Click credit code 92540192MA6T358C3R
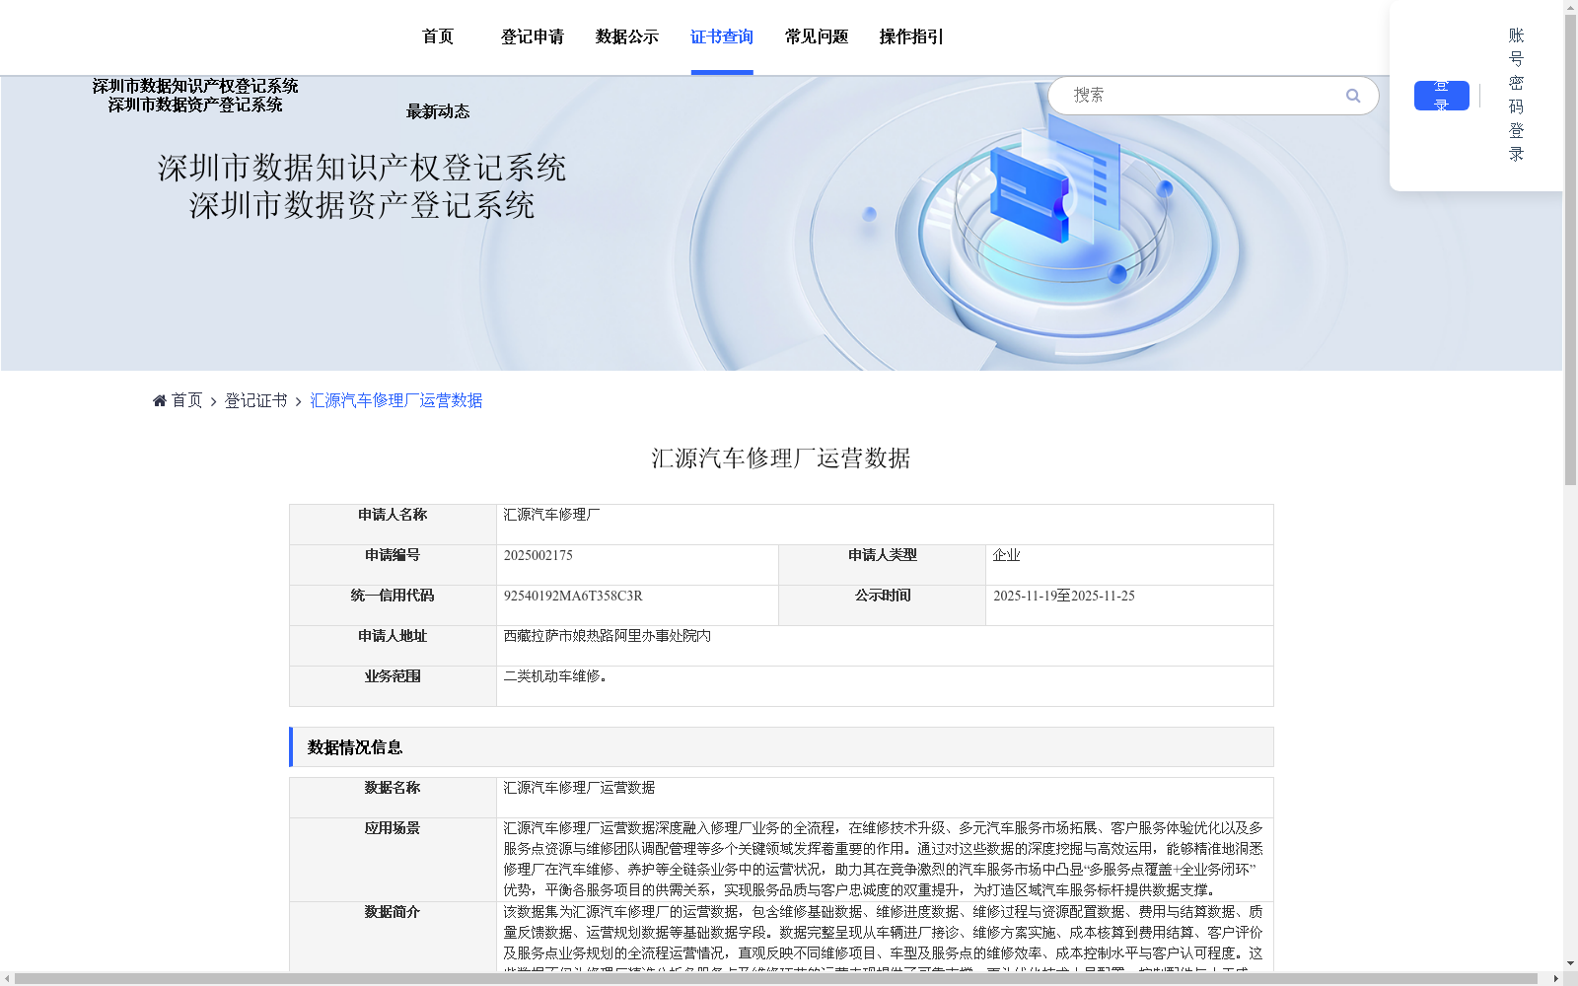The height and width of the screenshot is (986, 1578). tap(573, 596)
